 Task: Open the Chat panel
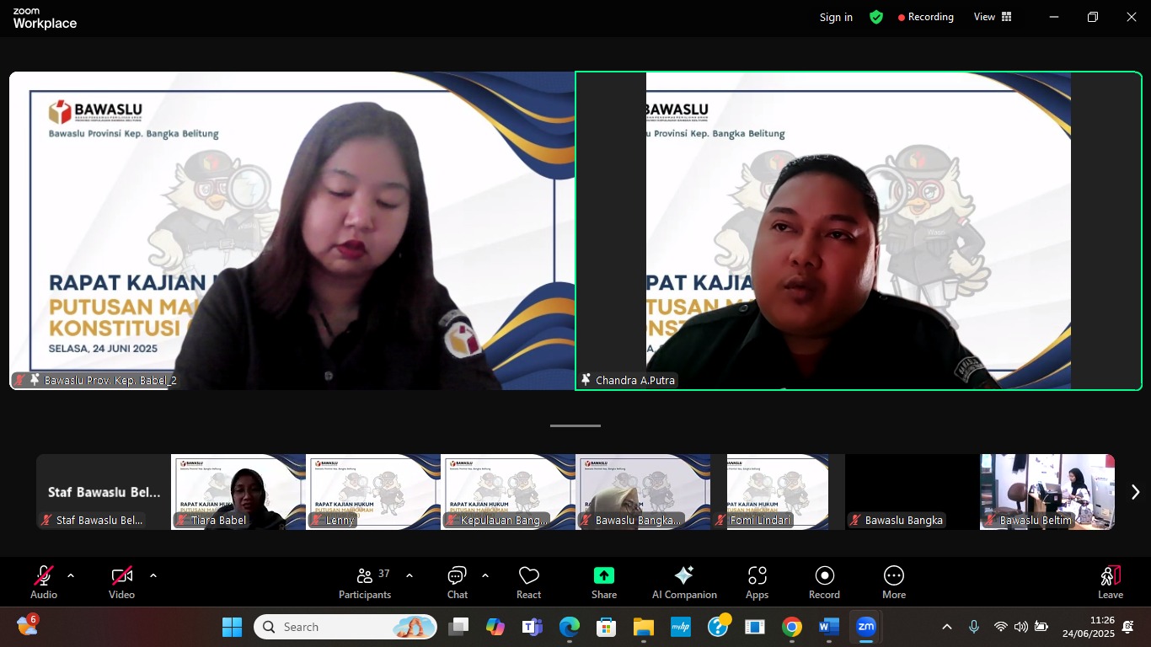(456, 581)
